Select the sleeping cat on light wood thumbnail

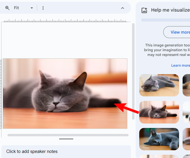159,85
